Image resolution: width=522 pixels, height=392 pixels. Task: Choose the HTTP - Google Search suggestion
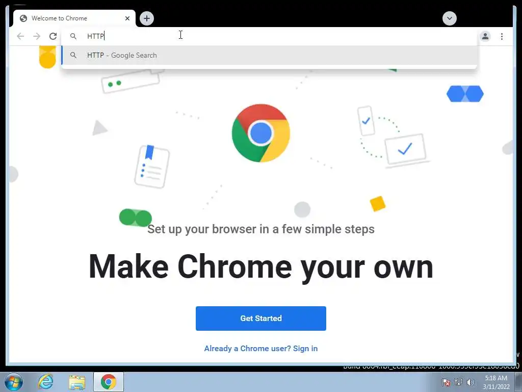[269, 55]
